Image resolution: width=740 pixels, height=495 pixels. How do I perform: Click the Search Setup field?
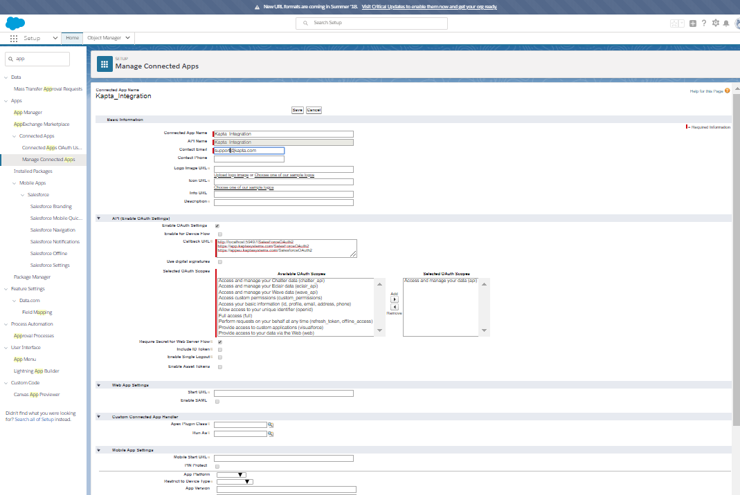pyautogui.click(x=372, y=23)
